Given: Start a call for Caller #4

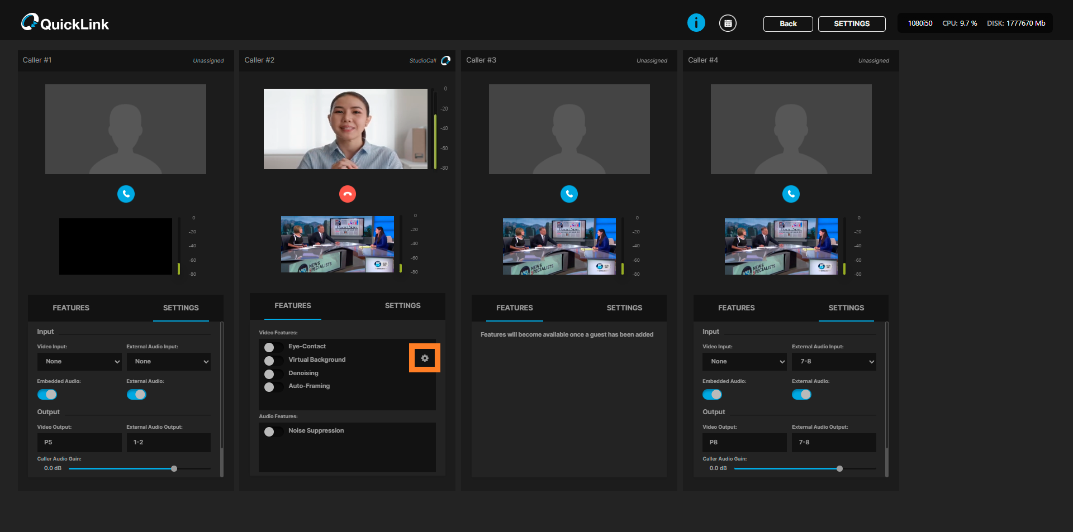Looking at the screenshot, I should (x=791, y=194).
